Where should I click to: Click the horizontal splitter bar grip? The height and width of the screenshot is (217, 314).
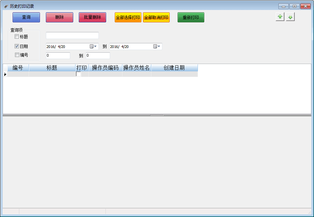pyautogui.click(x=157, y=115)
